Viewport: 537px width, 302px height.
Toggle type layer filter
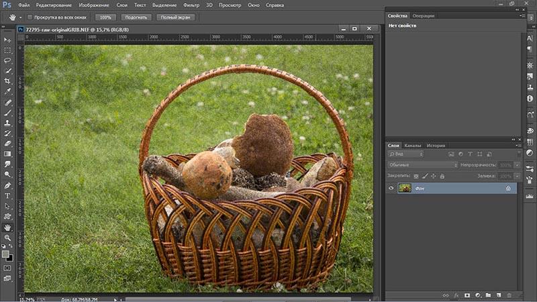(471, 154)
